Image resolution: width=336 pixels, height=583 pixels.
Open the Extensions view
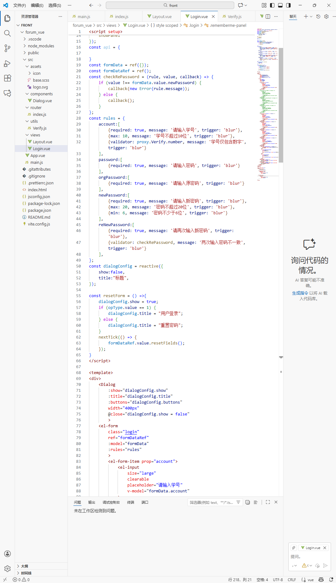pos(7,78)
